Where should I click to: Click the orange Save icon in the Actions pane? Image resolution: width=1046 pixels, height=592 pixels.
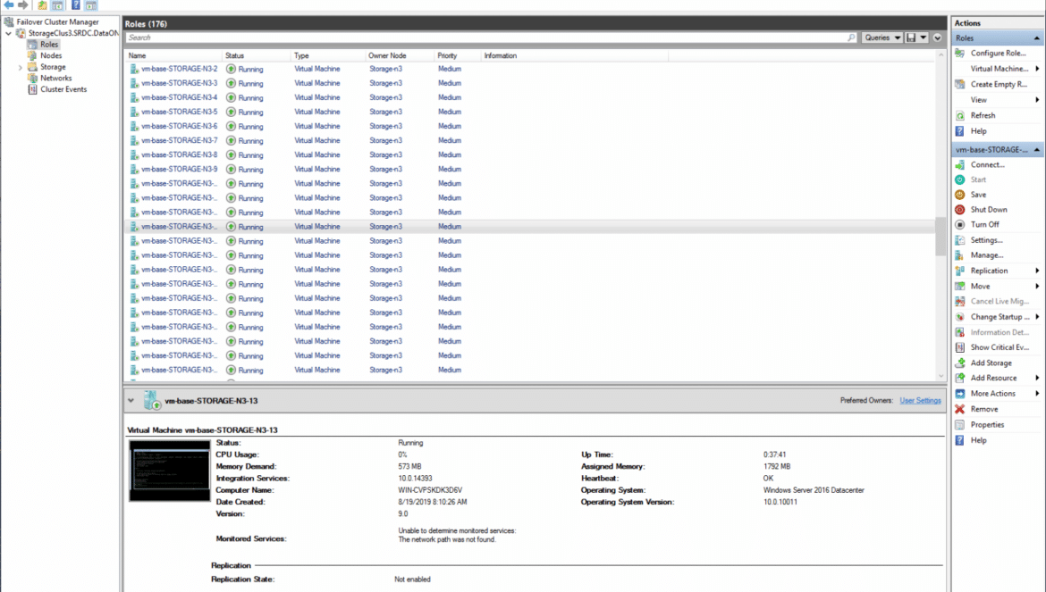point(960,195)
